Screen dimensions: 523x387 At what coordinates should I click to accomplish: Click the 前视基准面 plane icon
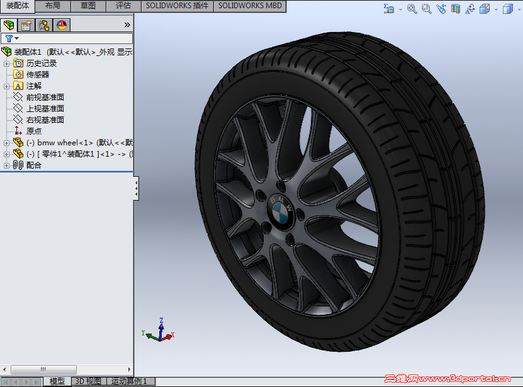18,97
